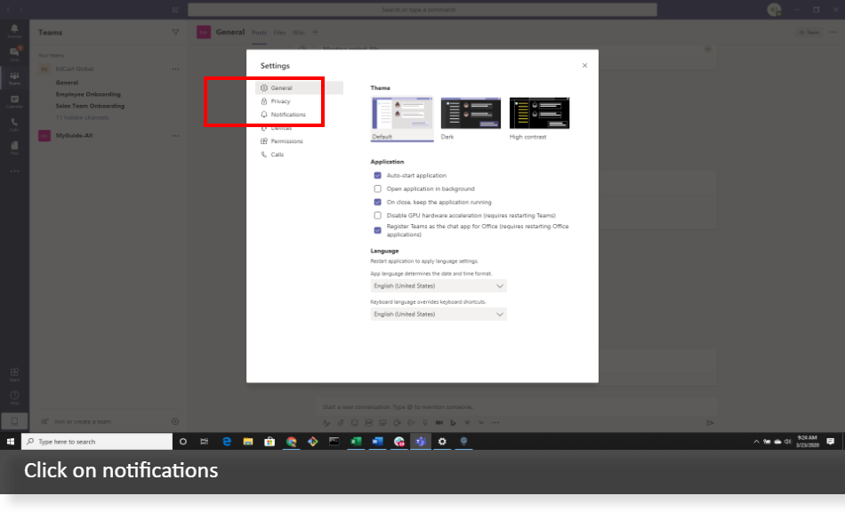Click the Meet button in channel header
The width and height of the screenshot is (845, 512).
807,32
